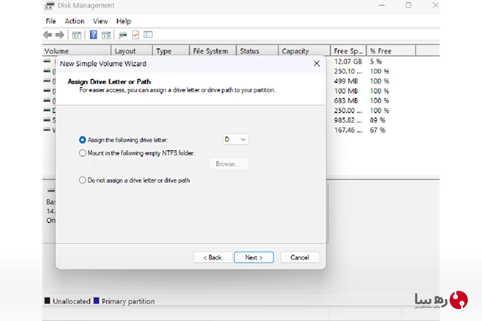This screenshot has height=321, width=482.
Task: Click the document checkmark toolbar icon
Action: [136, 35]
